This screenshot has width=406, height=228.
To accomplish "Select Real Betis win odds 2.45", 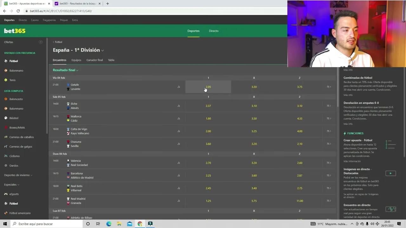I will click(x=208, y=188).
